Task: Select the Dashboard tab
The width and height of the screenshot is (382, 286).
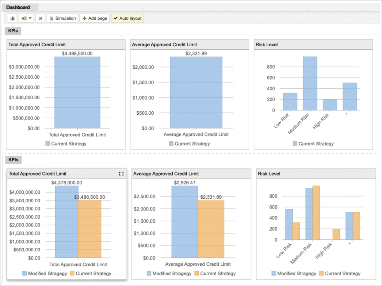Action: 20,7
